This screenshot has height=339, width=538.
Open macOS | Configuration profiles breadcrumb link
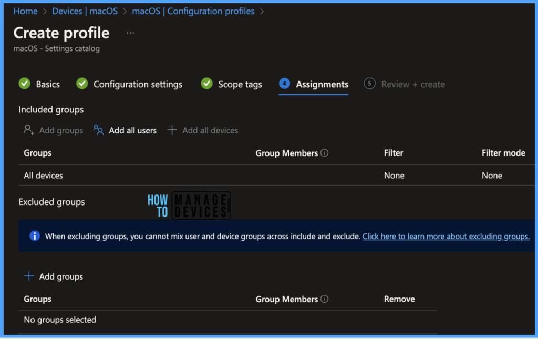click(193, 11)
